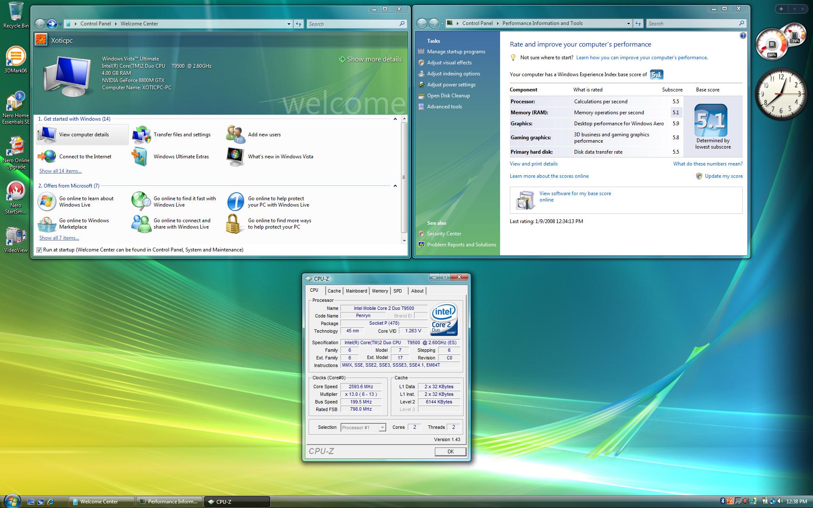
Task: Click the help protect your PC icon
Action: coord(235,202)
